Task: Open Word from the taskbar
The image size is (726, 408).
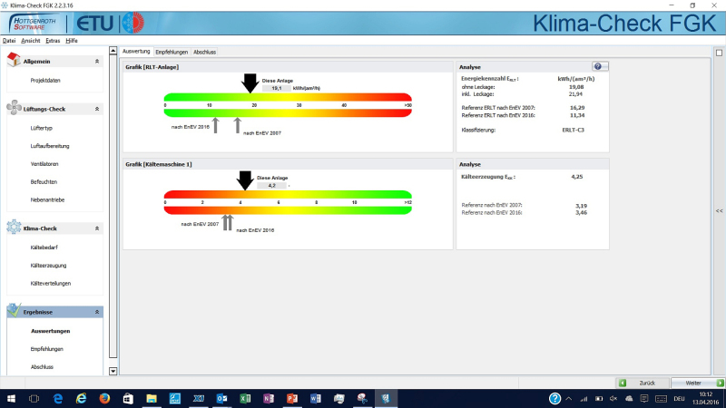Action: tap(316, 398)
